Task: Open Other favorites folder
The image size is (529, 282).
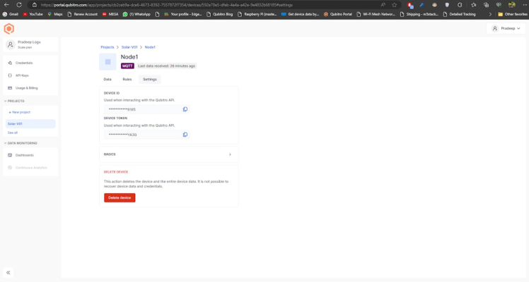Action: click(x=513, y=15)
